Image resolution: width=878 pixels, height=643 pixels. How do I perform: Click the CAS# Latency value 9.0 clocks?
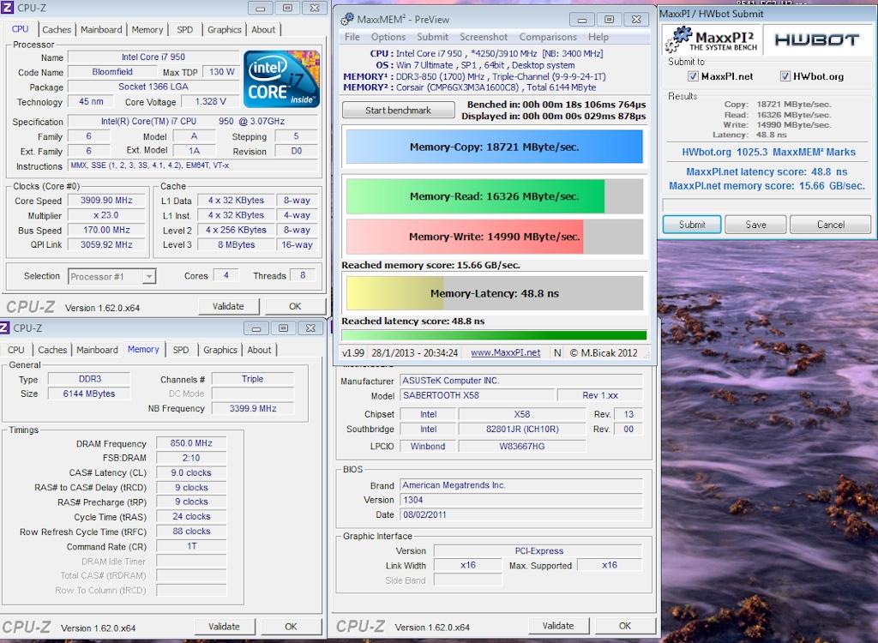pyautogui.click(x=191, y=472)
